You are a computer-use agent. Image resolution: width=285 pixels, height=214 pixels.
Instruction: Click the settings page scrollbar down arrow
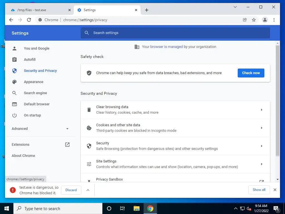click(277, 179)
